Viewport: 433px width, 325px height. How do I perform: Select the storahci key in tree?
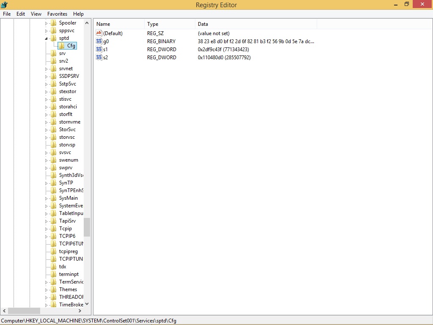pos(68,107)
